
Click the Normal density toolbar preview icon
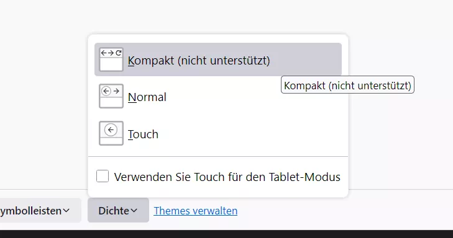pyautogui.click(x=111, y=96)
